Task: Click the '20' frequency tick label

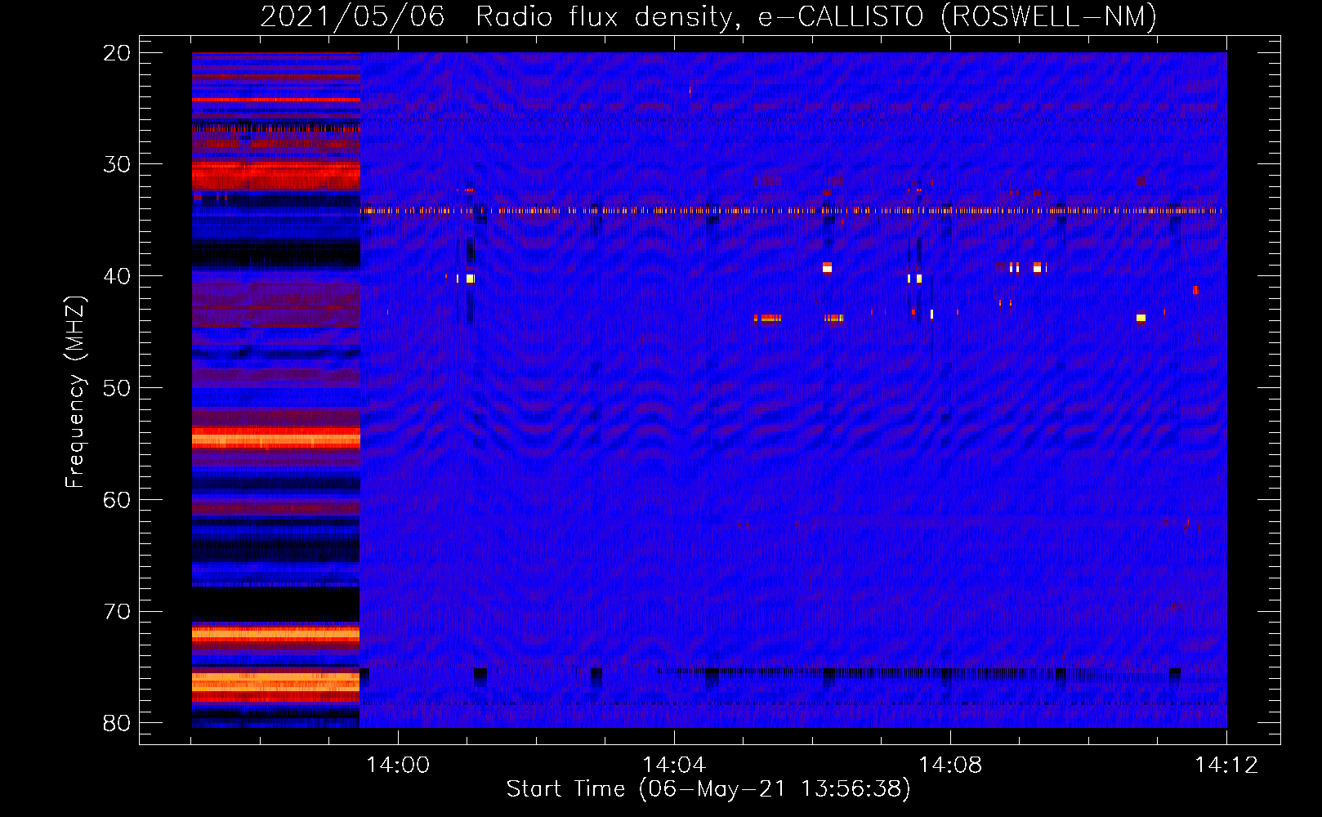Action: click(117, 53)
